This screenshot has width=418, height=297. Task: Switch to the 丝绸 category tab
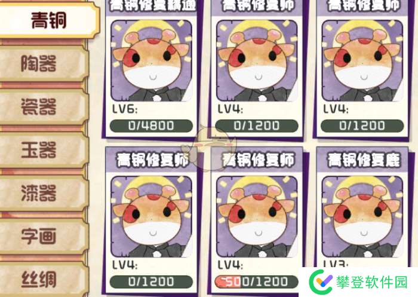pos(44,280)
